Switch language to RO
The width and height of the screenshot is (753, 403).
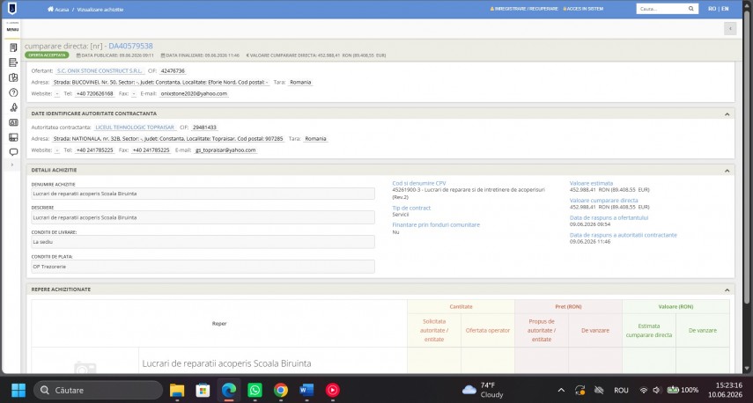click(712, 9)
